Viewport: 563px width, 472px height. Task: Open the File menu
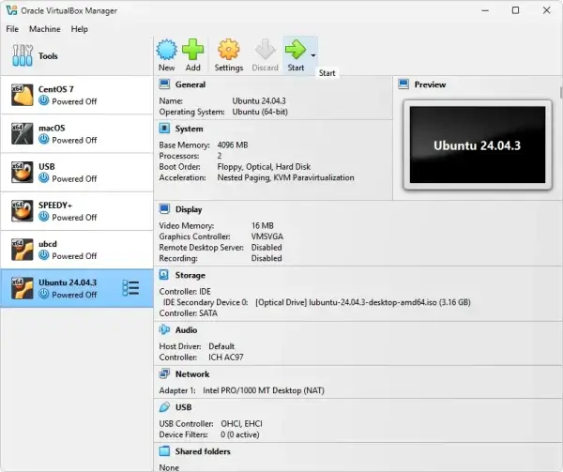coord(12,29)
